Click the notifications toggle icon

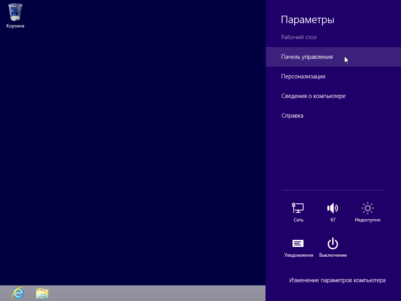[298, 243]
